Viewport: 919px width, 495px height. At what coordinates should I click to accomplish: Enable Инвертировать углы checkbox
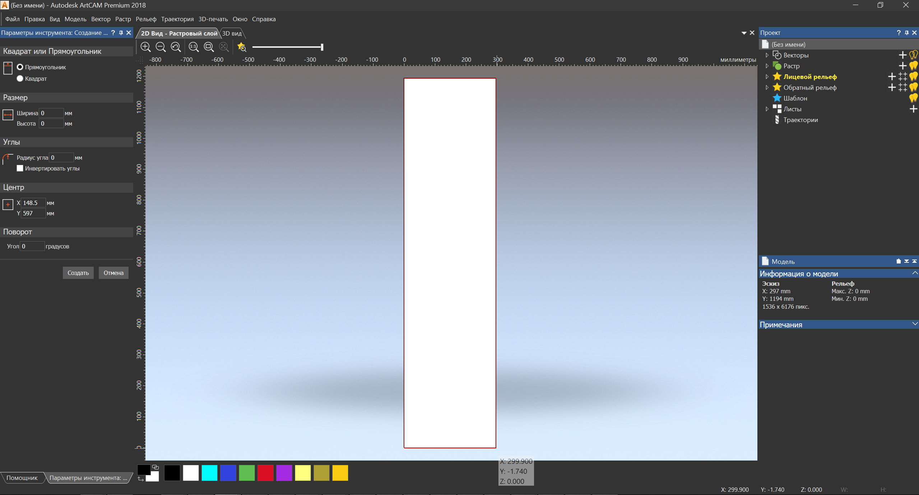pyautogui.click(x=20, y=168)
